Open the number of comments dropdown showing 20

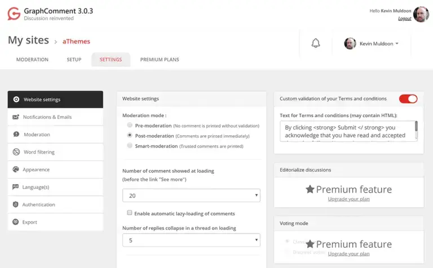(x=191, y=195)
